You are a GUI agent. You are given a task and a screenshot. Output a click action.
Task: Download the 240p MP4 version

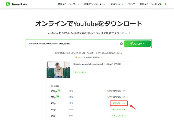click(119, 116)
